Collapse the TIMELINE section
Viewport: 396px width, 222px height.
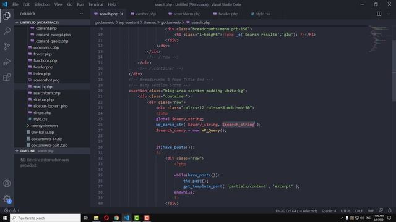point(52,151)
